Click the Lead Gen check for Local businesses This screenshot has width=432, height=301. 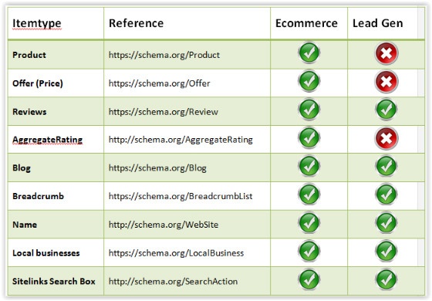pyautogui.click(x=386, y=251)
